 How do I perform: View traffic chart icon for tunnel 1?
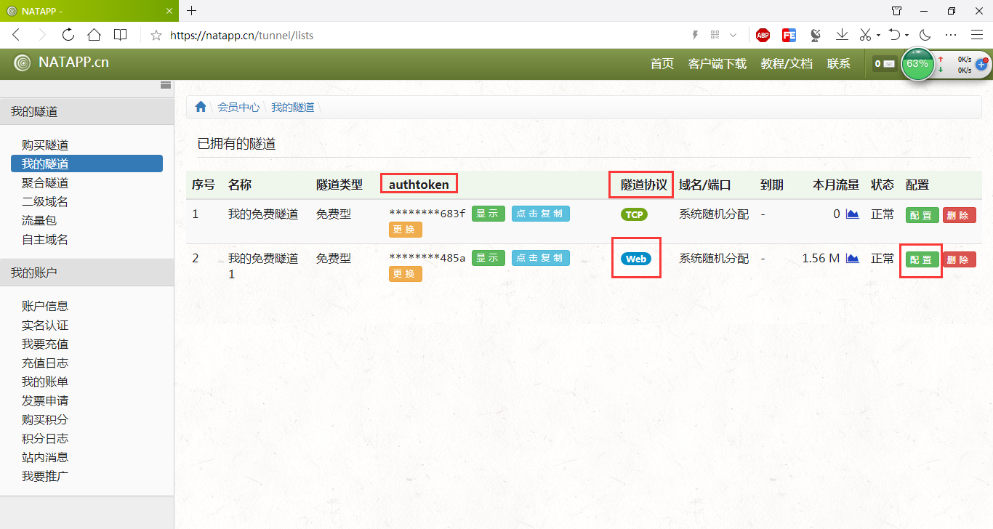[852, 214]
